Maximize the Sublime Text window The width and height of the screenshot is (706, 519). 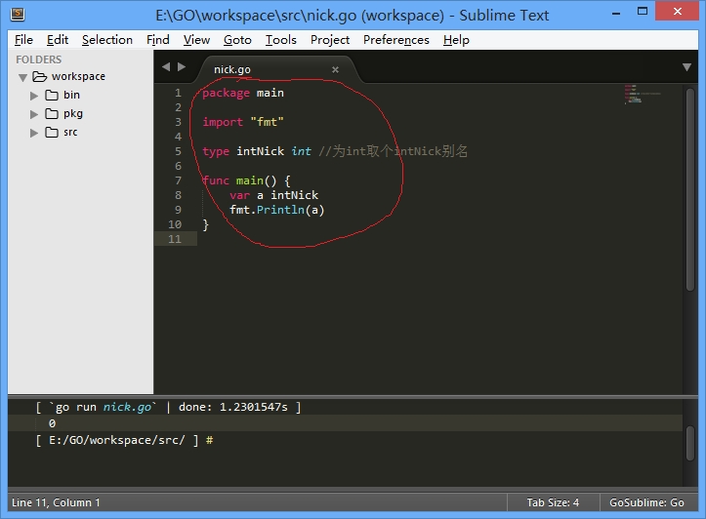click(x=643, y=12)
